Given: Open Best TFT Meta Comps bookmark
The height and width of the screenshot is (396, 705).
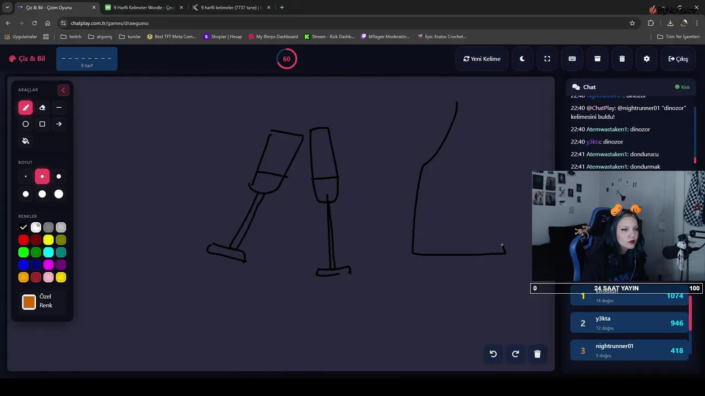Looking at the screenshot, I should coord(171,37).
